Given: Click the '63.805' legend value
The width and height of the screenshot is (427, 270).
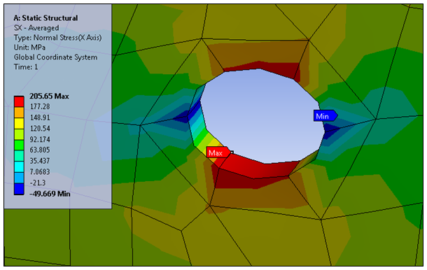Looking at the screenshot, I should 40,150.
